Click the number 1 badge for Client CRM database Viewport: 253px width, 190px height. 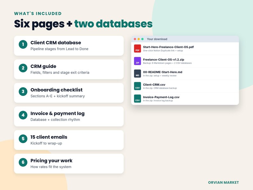coord(23,44)
